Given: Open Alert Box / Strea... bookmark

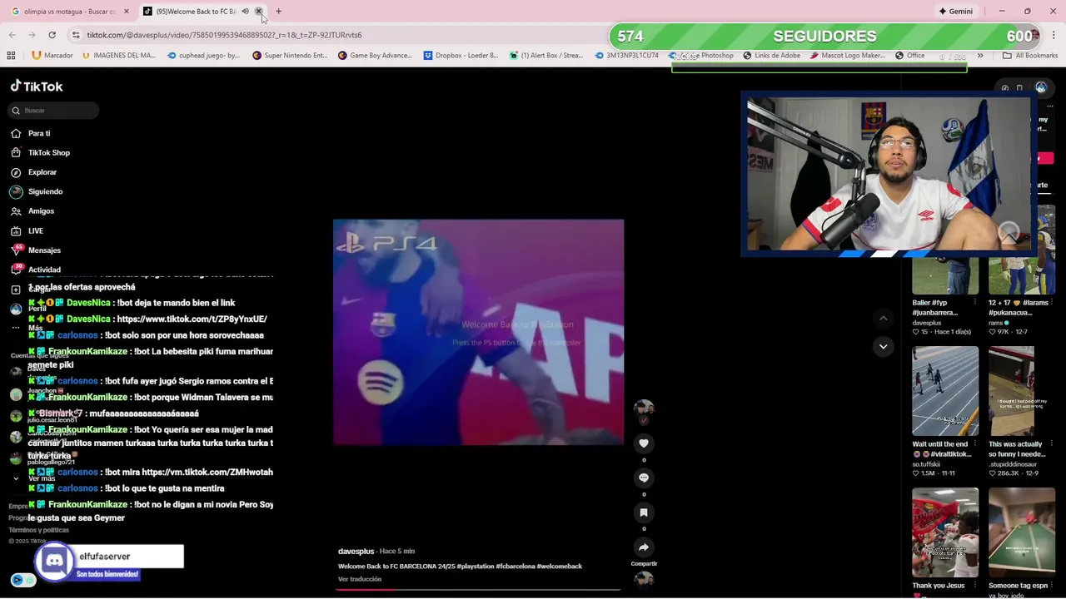Looking at the screenshot, I should tap(545, 56).
